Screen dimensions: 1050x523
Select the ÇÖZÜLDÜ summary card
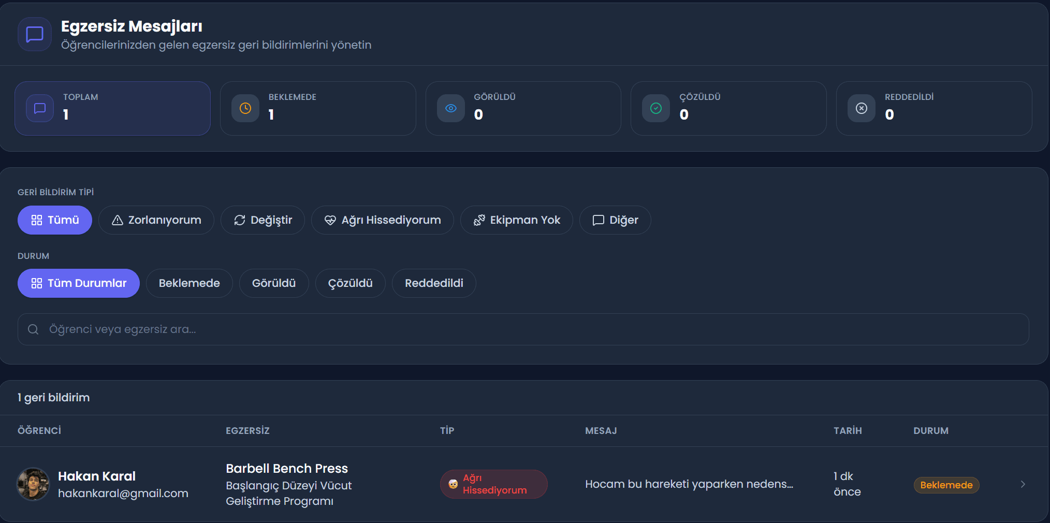[728, 108]
